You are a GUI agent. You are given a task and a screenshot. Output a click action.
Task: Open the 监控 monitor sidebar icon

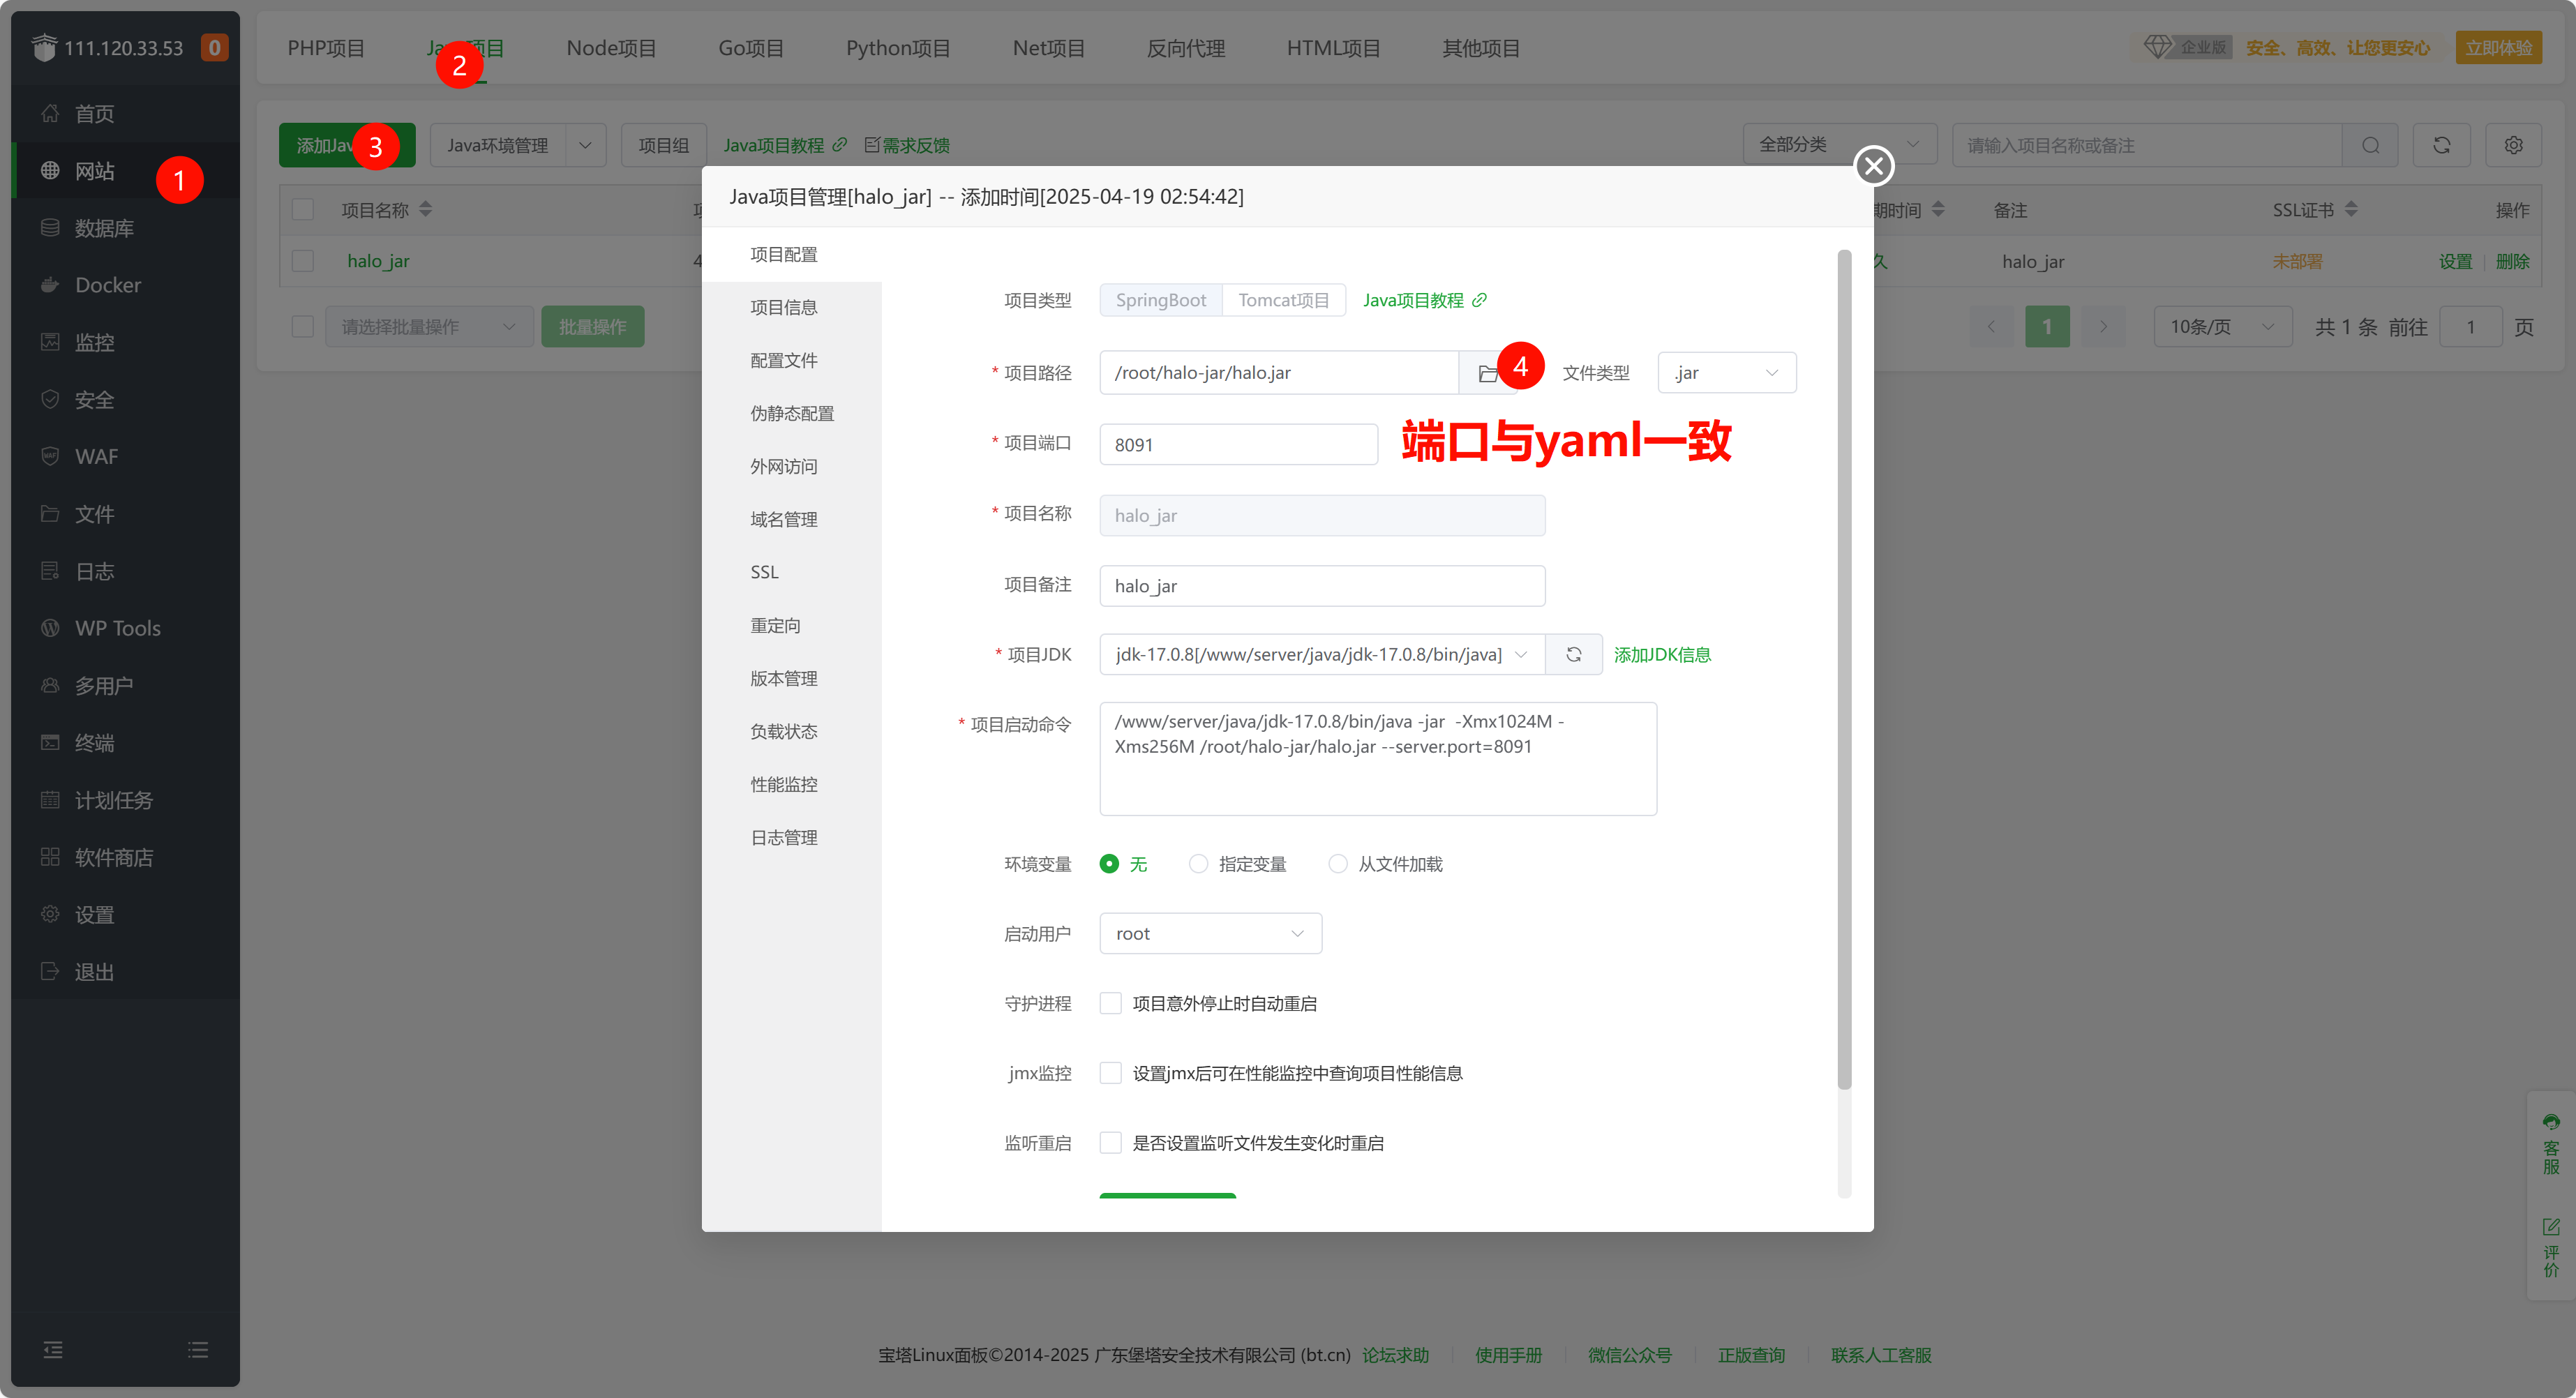coord(50,342)
